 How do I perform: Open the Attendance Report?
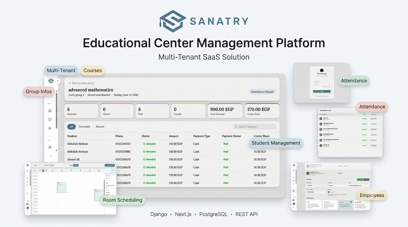tap(262, 92)
